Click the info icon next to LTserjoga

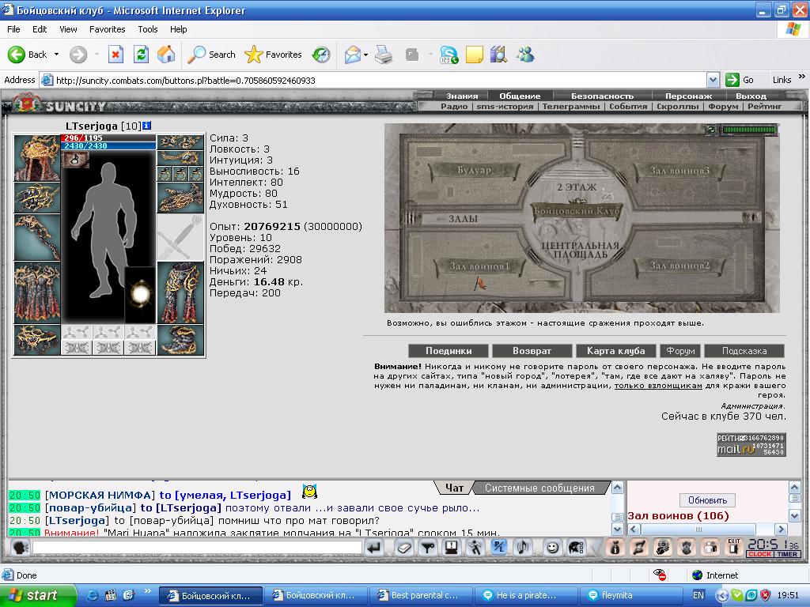[146, 126]
